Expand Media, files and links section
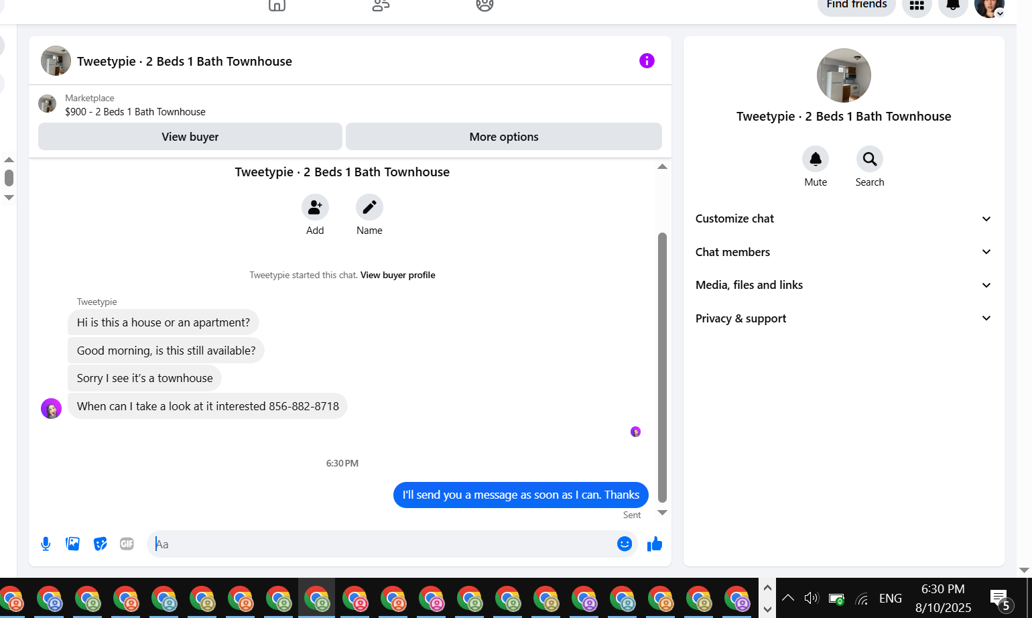This screenshot has width=1032, height=618. (844, 285)
